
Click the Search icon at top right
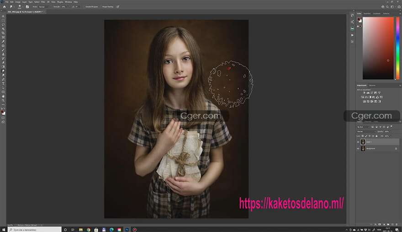click(x=387, y=7)
